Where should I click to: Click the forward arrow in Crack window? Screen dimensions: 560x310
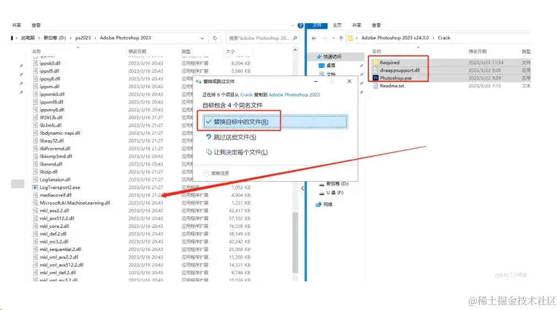click(x=324, y=38)
